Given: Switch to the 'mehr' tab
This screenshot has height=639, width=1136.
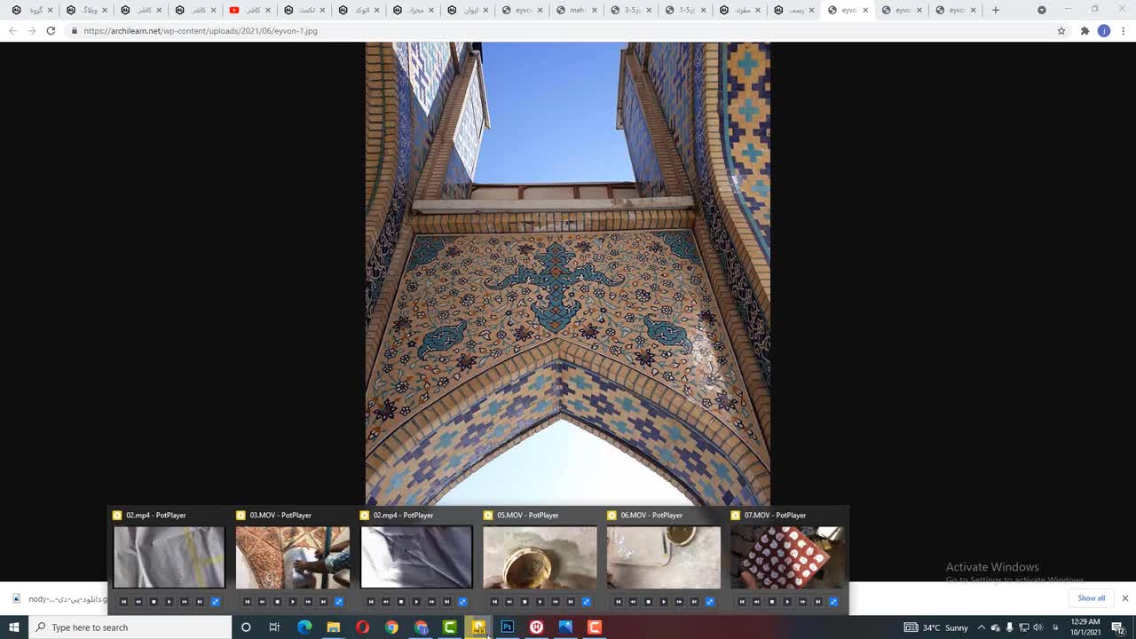Looking at the screenshot, I should 575,10.
